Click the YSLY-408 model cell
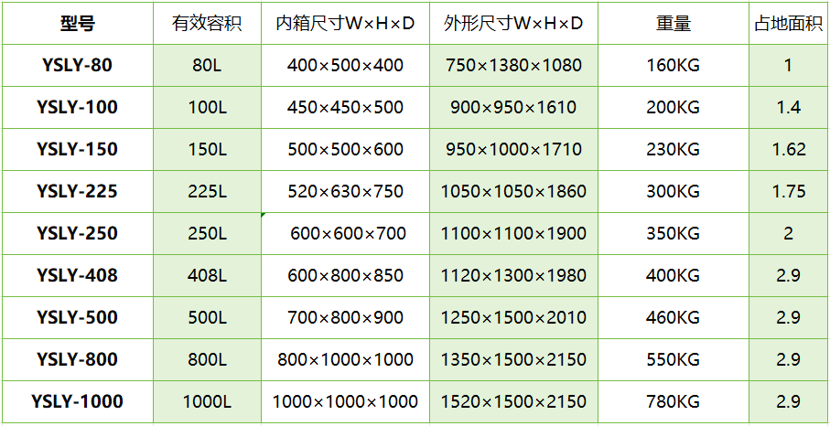The image size is (830, 426). point(78,276)
